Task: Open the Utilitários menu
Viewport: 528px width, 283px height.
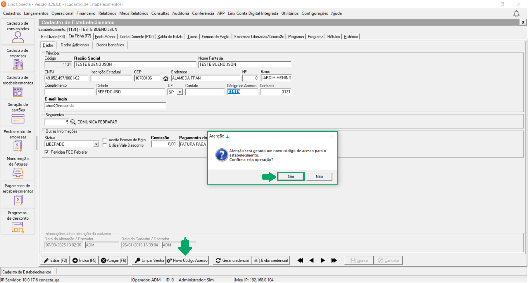Action: click(x=290, y=13)
